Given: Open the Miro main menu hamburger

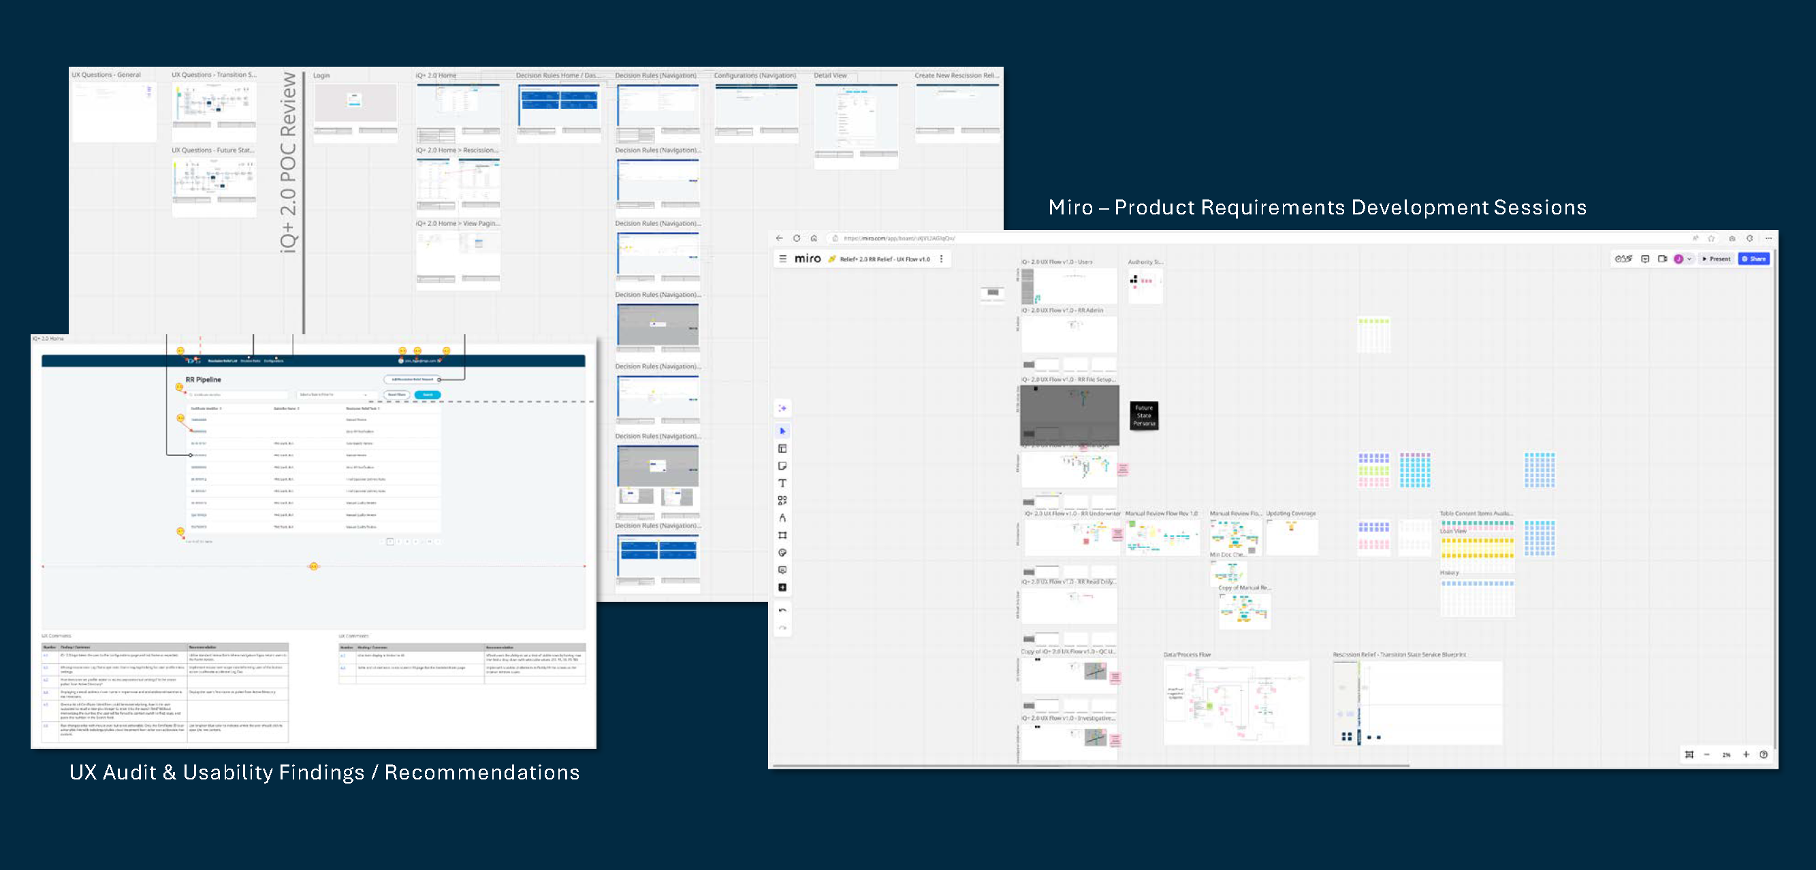Looking at the screenshot, I should (x=782, y=259).
